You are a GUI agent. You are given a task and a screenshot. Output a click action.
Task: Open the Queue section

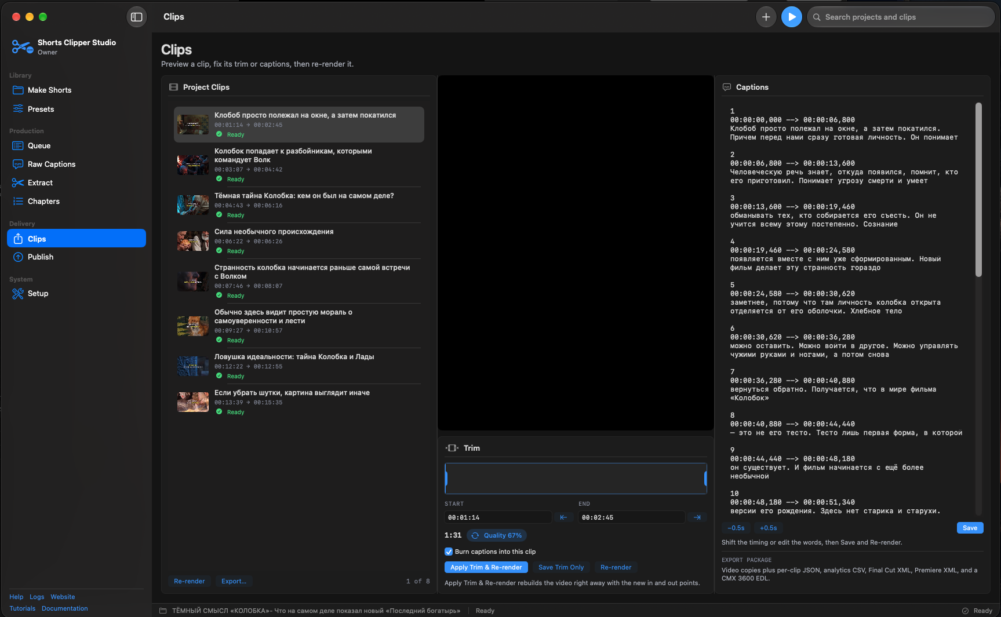click(77, 145)
